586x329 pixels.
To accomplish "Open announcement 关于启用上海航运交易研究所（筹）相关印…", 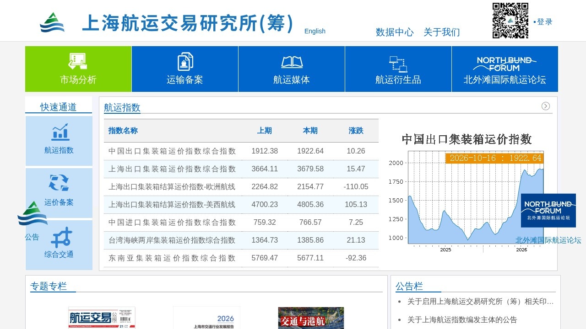I will point(481,302).
